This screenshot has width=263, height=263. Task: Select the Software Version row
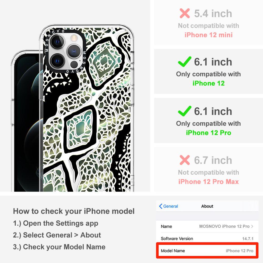pyautogui.click(x=207, y=239)
